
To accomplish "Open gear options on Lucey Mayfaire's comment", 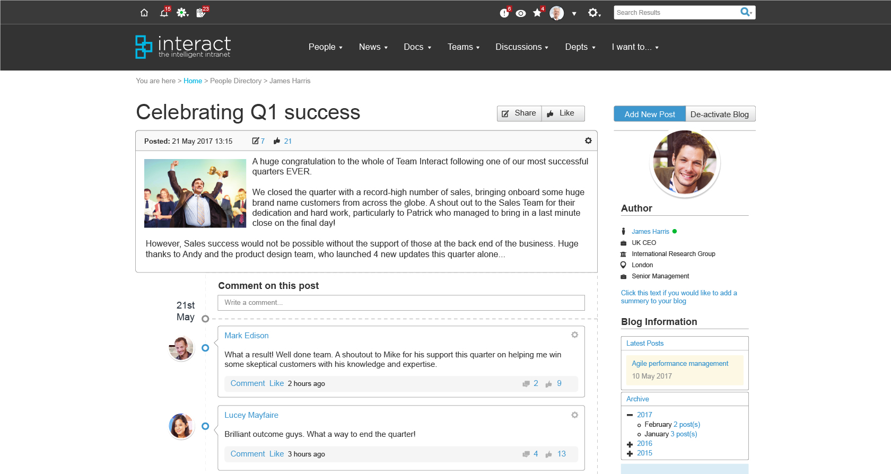I will [574, 415].
